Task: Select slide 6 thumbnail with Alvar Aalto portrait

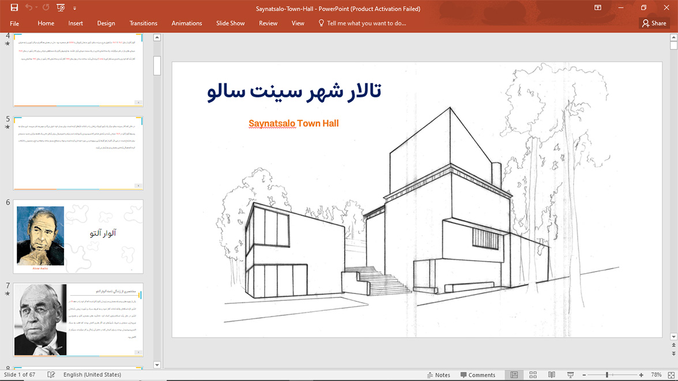Action: point(78,236)
